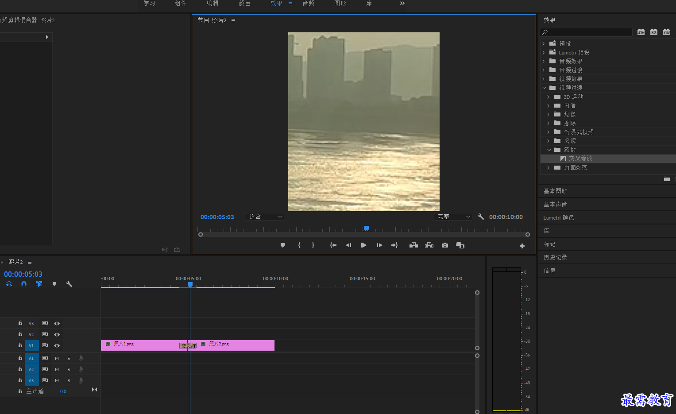The height and width of the screenshot is (414, 676).
Task: Switch to 音频 workspace tab
Action: click(308, 3)
